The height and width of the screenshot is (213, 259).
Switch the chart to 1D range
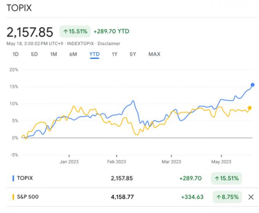16,54
